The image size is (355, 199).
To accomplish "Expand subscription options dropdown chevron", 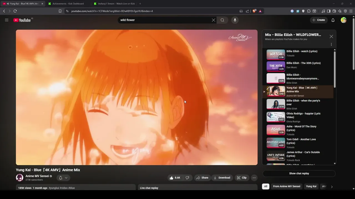I will coord(66,178).
